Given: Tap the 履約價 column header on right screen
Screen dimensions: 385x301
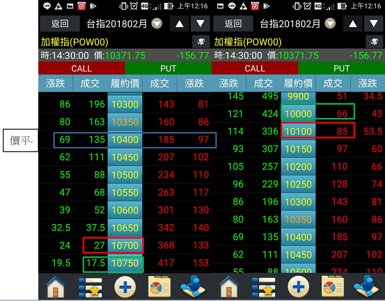Looking at the screenshot, I should point(298,83).
